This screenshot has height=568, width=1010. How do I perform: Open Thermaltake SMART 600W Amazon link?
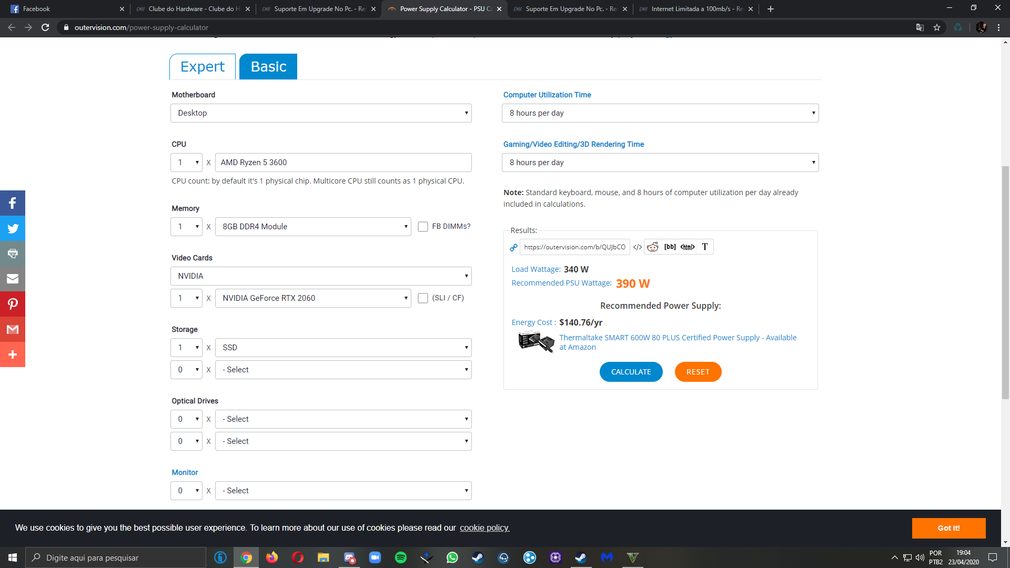pyautogui.click(x=678, y=342)
